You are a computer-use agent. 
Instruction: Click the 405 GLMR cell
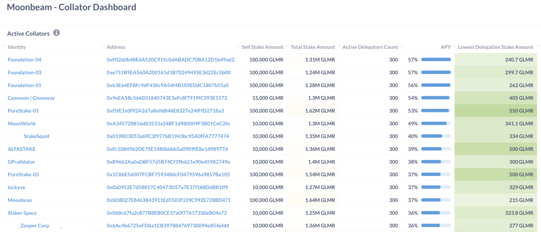(496, 98)
